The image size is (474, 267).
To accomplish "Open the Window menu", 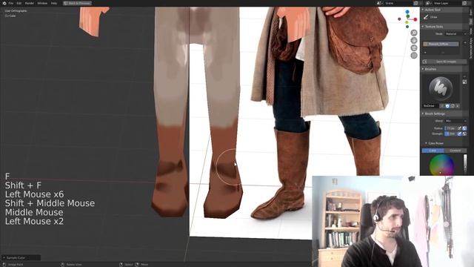I will coord(42,3).
